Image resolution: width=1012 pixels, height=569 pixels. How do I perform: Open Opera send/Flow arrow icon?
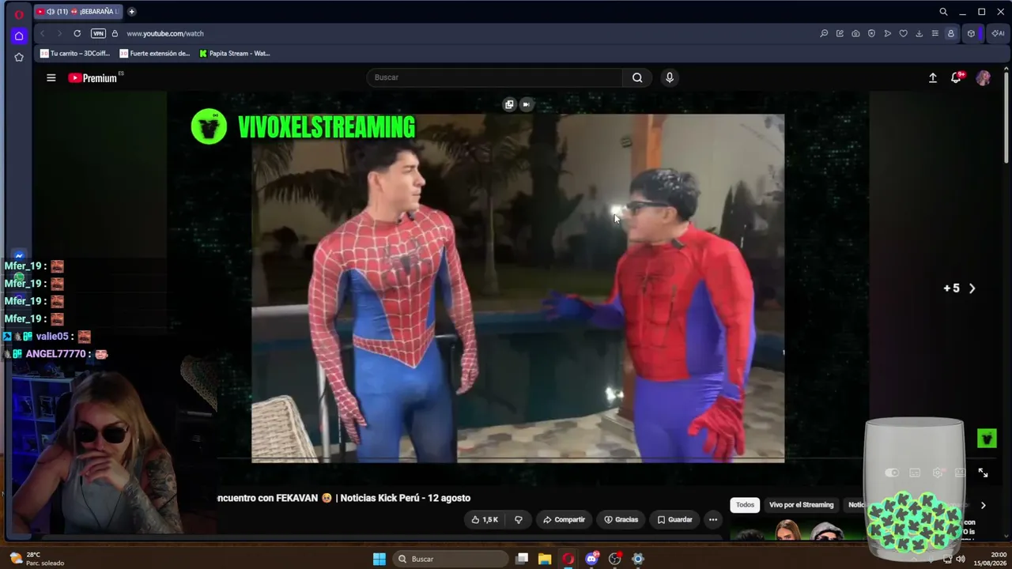pyautogui.click(x=887, y=33)
